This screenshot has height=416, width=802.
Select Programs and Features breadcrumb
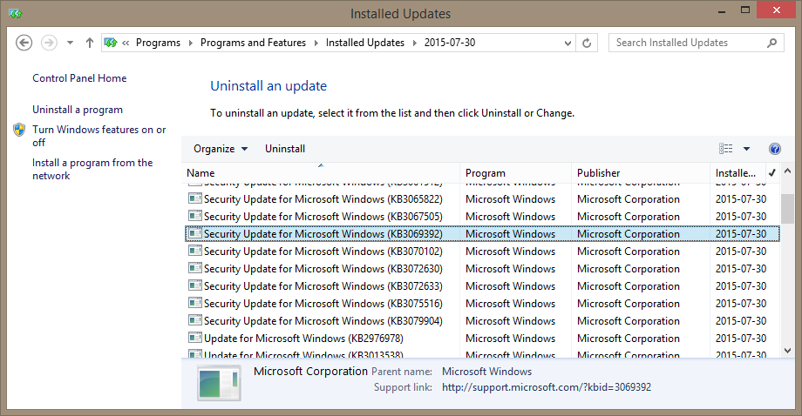point(253,43)
